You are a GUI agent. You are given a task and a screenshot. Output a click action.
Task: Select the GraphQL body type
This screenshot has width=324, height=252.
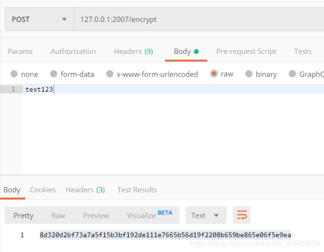(x=306, y=74)
